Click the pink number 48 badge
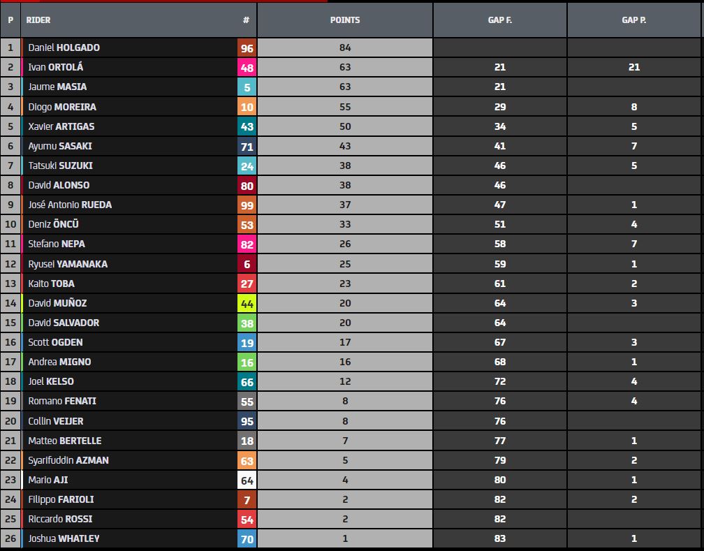This screenshot has height=551, width=704. coord(247,68)
